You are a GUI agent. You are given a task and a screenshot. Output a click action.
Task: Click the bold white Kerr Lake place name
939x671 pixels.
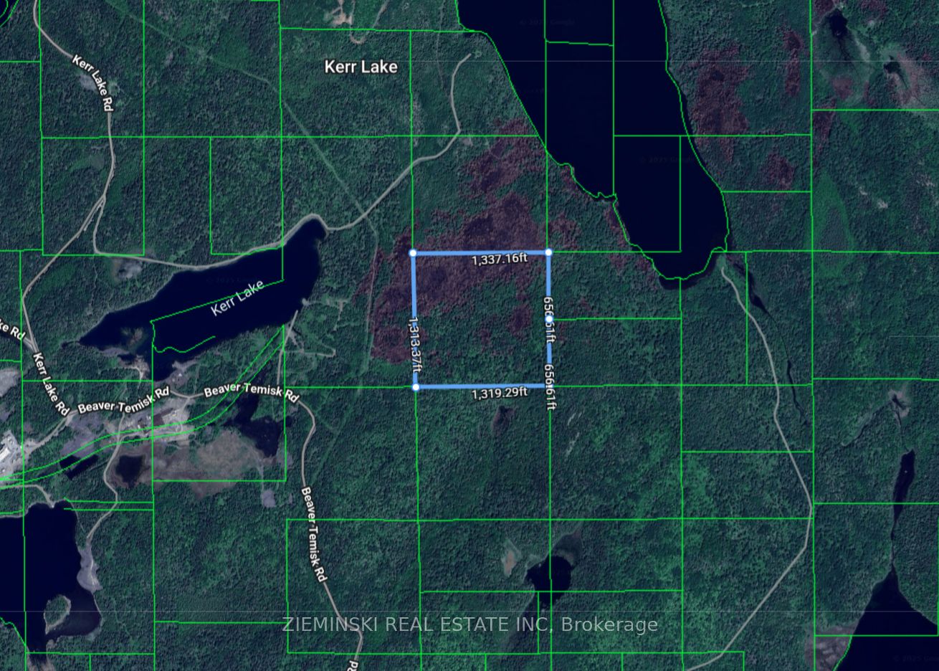(361, 67)
